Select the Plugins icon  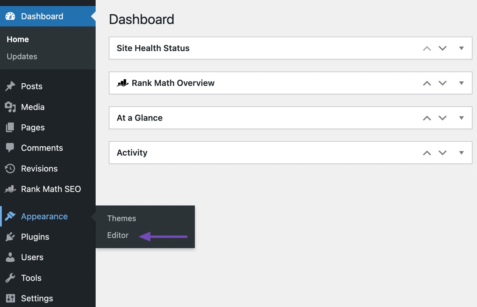(x=10, y=236)
